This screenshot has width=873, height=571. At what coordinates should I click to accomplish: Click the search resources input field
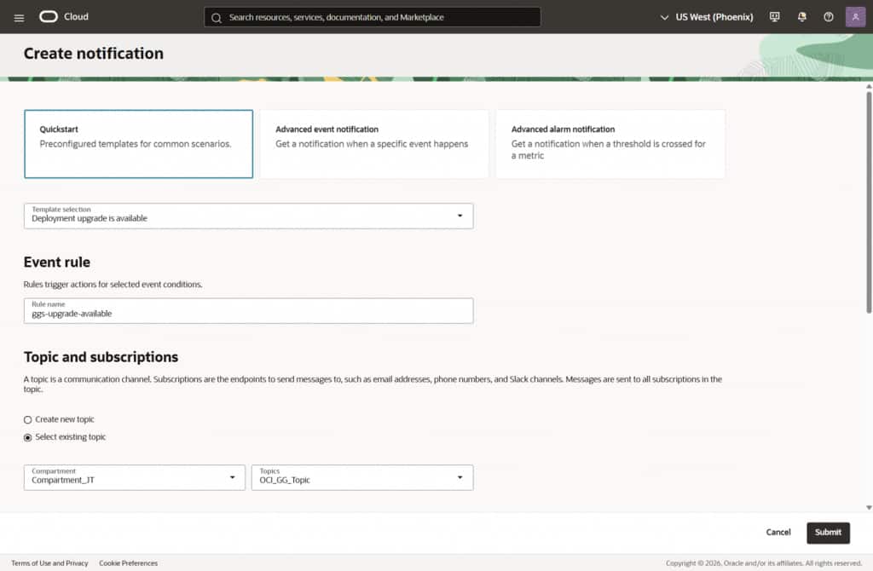pyautogui.click(x=372, y=17)
